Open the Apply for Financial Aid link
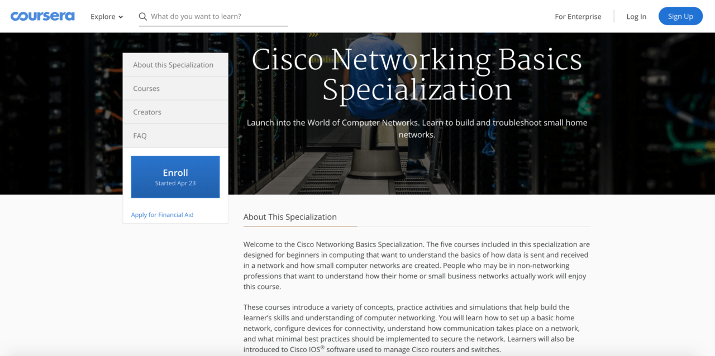This screenshot has height=356, width=715. pos(162,215)
